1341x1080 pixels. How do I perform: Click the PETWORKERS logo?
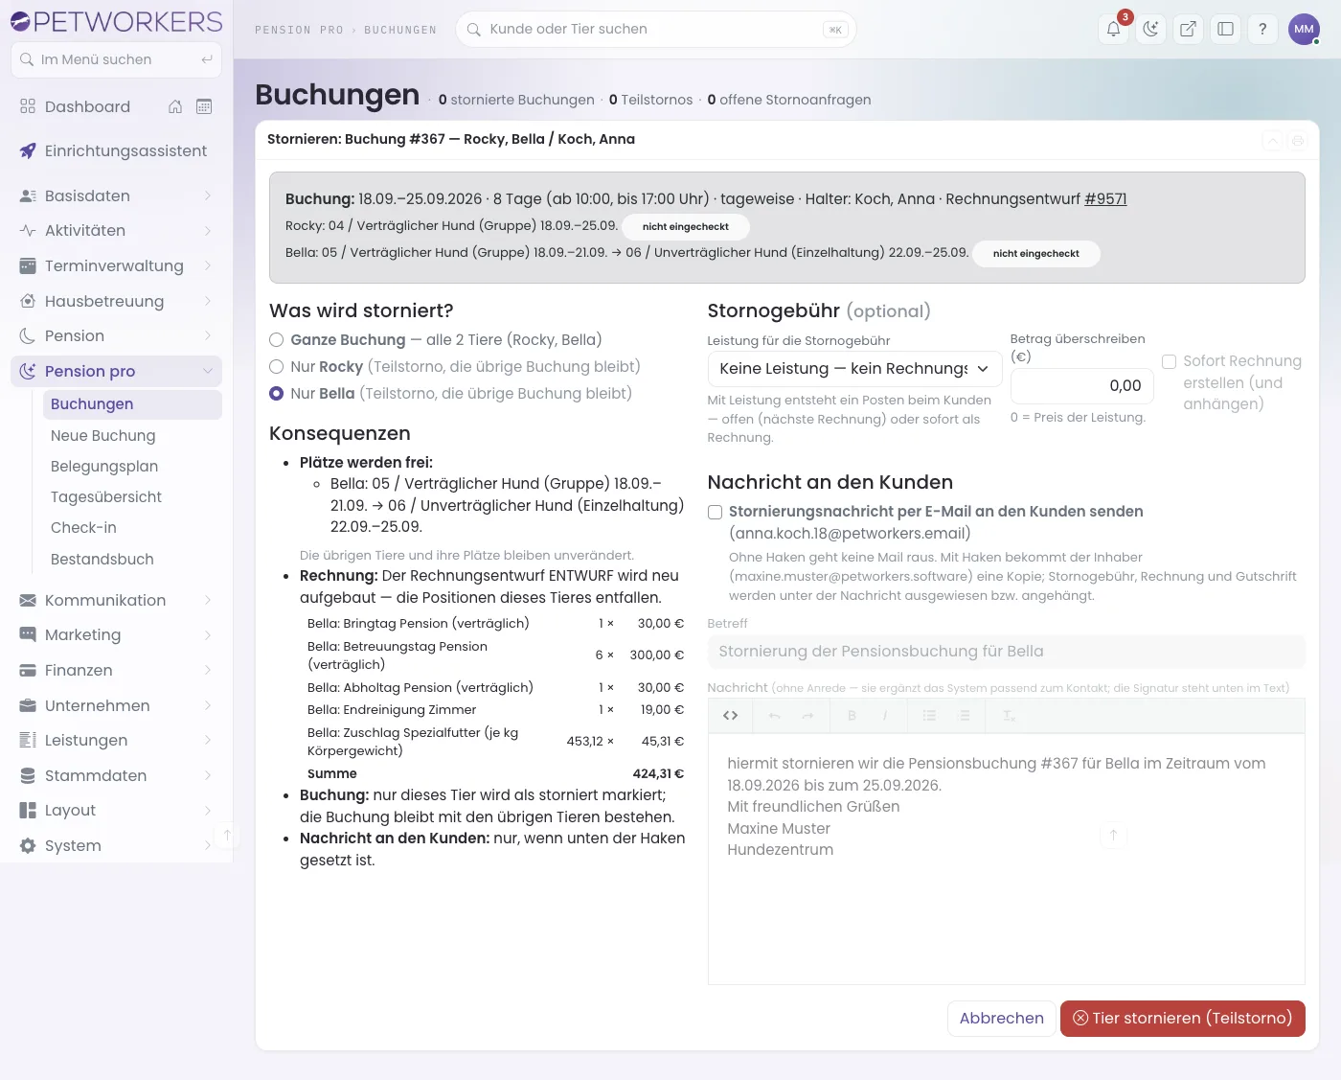(116, 21)
